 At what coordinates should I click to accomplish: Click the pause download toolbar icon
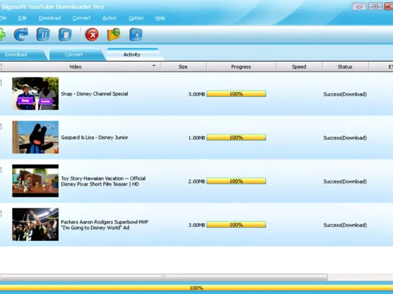point(43,34)
